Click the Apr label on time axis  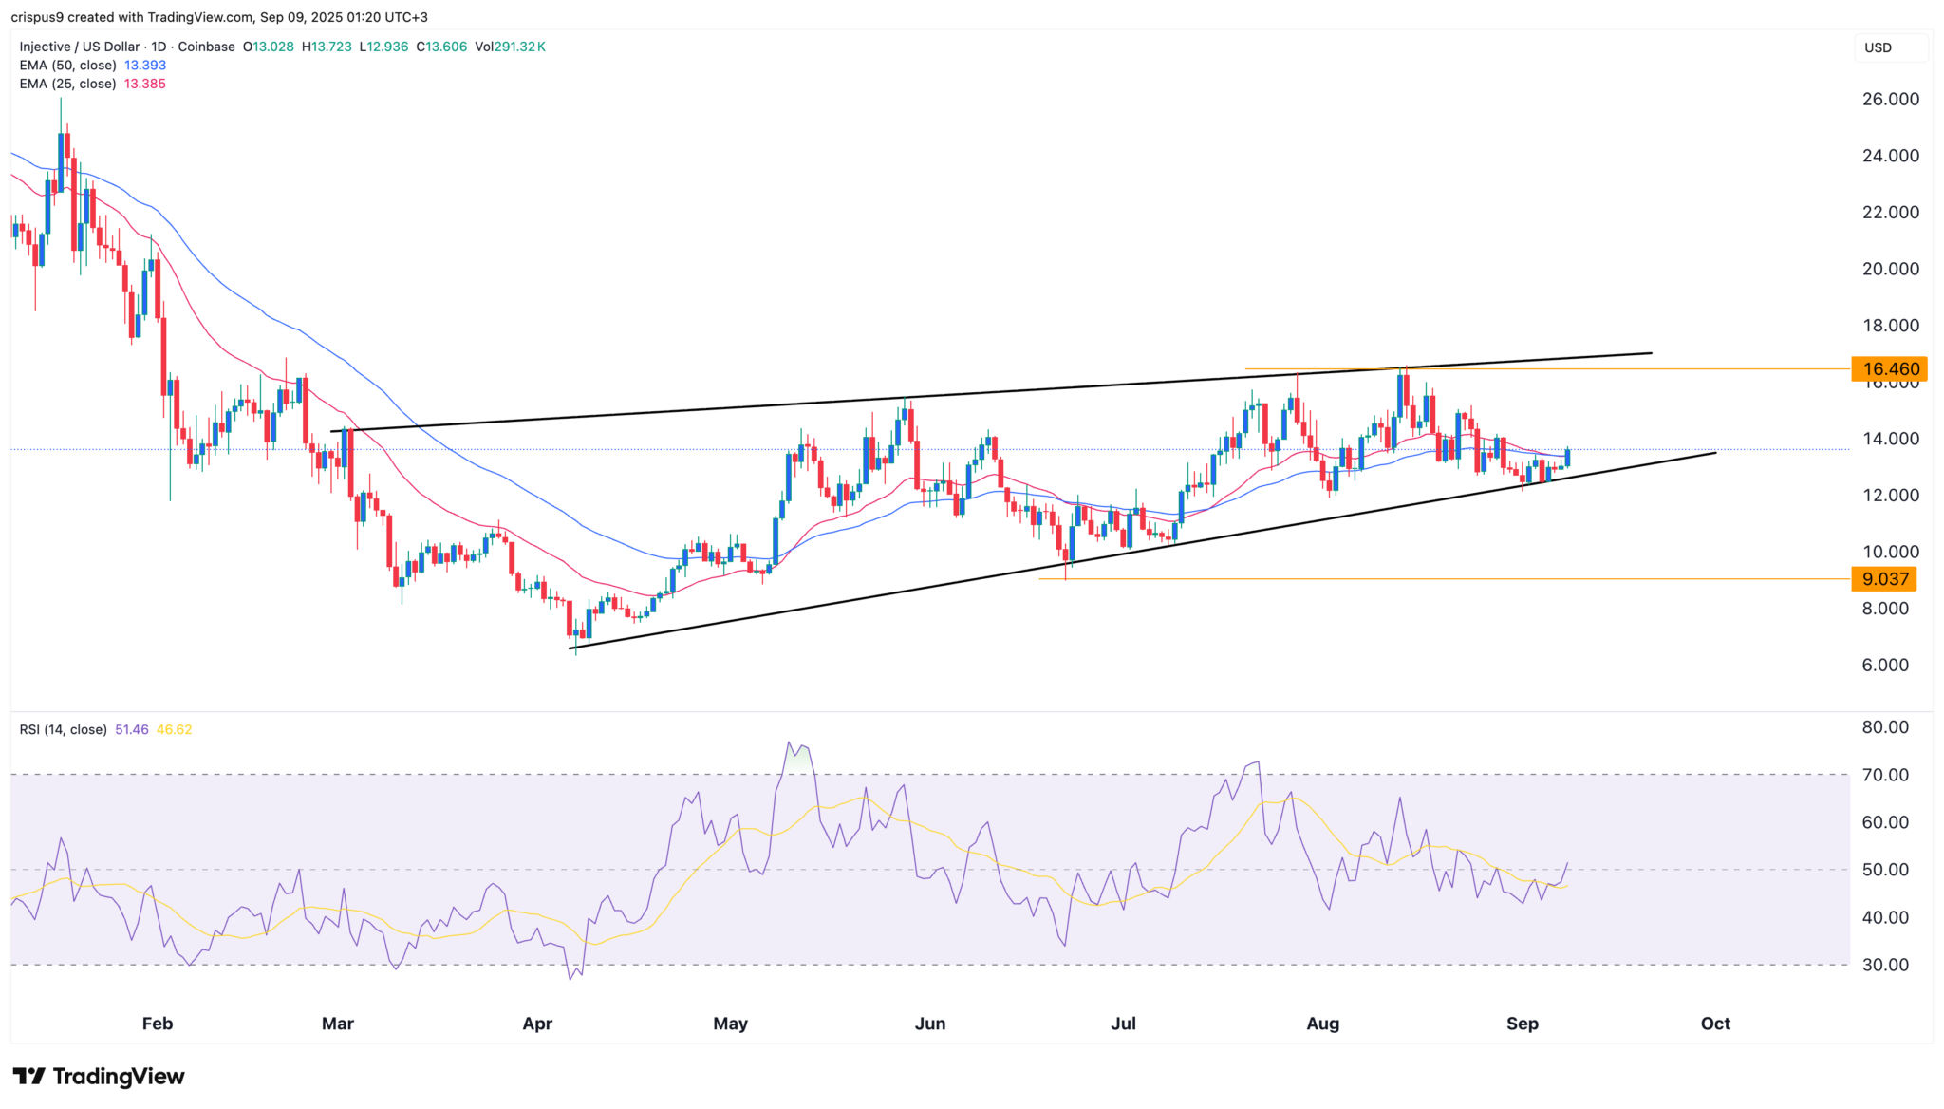pos(537,1024)
